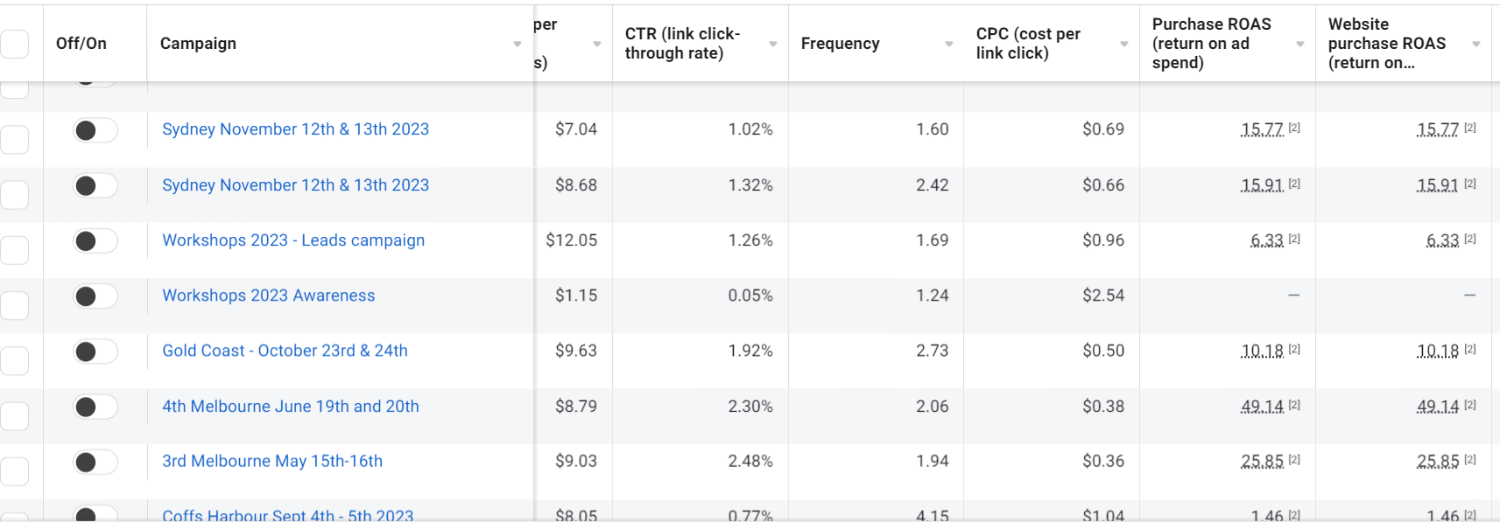Expand the CPC column header dropdown
The width and height of the screenshot is (1500, 522).
[x=1124, y=44]
